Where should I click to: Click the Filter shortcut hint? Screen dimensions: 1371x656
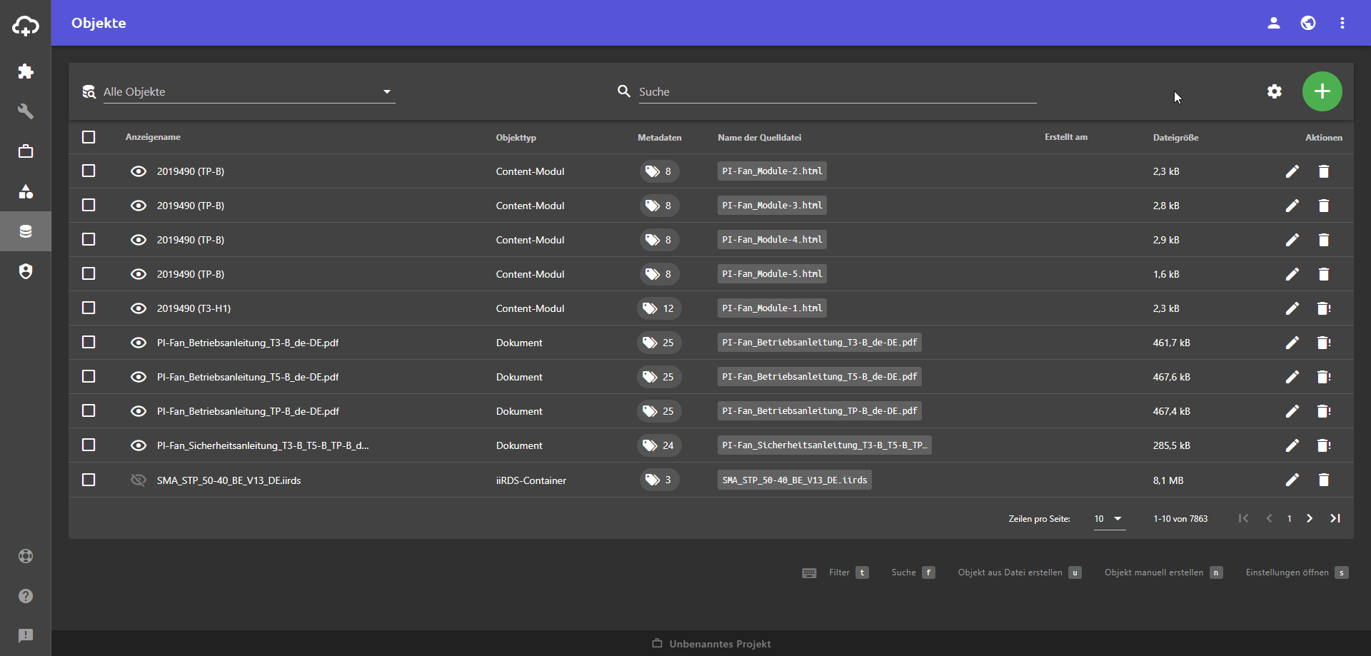pyautogui.click(x=848, y=572)
